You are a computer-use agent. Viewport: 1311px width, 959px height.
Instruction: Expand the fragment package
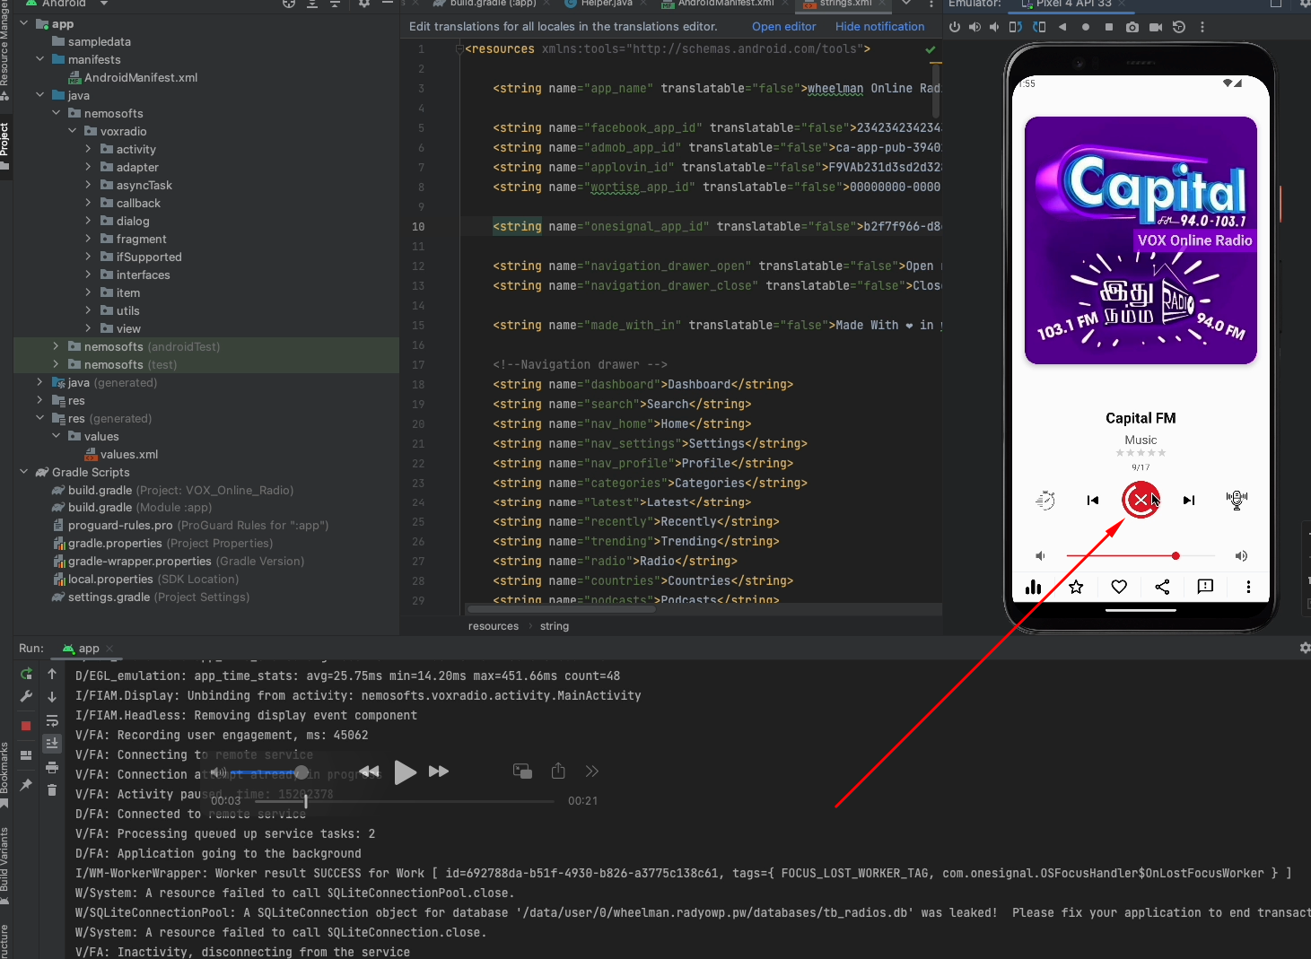(x=89, y=239)
